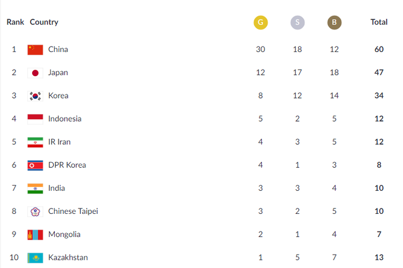The height and width of the screenshot is (268, 403).
Task: Open the Chinese Taipei country name
Action: [x=73, y=211]
